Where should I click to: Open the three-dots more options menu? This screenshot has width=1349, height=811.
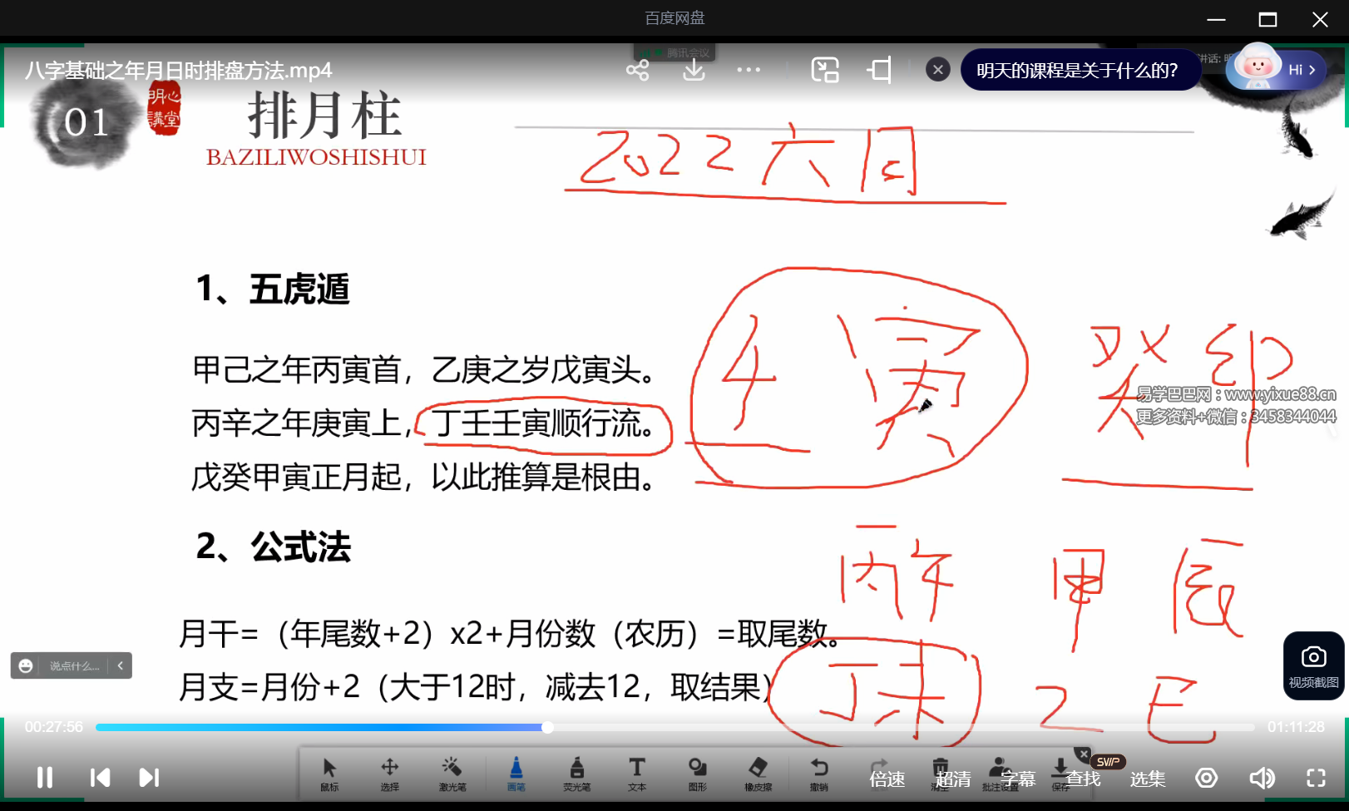tap(749, 70)
